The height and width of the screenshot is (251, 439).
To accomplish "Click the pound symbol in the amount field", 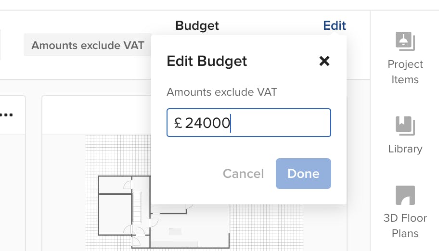I will [178, 123].
